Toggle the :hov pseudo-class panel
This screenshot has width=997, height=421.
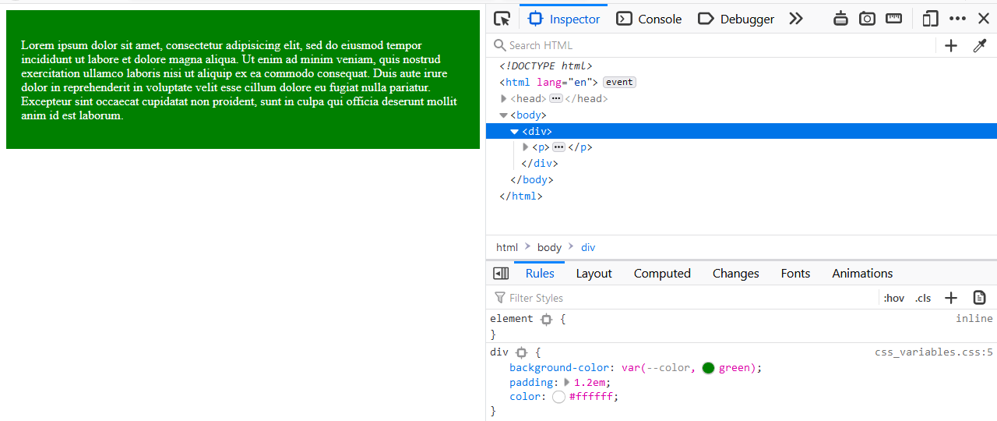[894, 298]
